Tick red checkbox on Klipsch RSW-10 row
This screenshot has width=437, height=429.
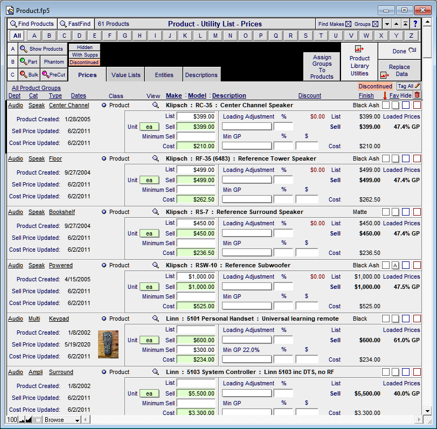pyautogui.click(x=417, y=265)
